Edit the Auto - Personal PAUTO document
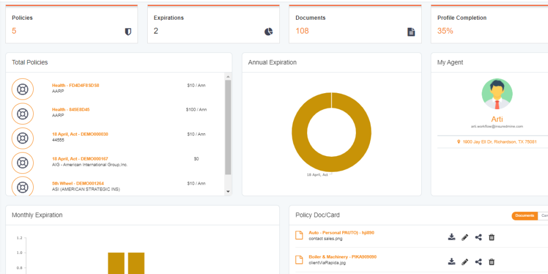The width and height of the screenshot is (548, 274). (465, 237)
